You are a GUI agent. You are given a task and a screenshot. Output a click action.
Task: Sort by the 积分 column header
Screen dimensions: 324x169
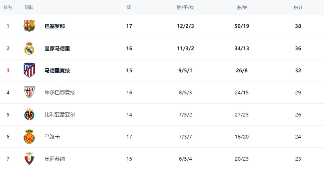click(x=298, y=7)
